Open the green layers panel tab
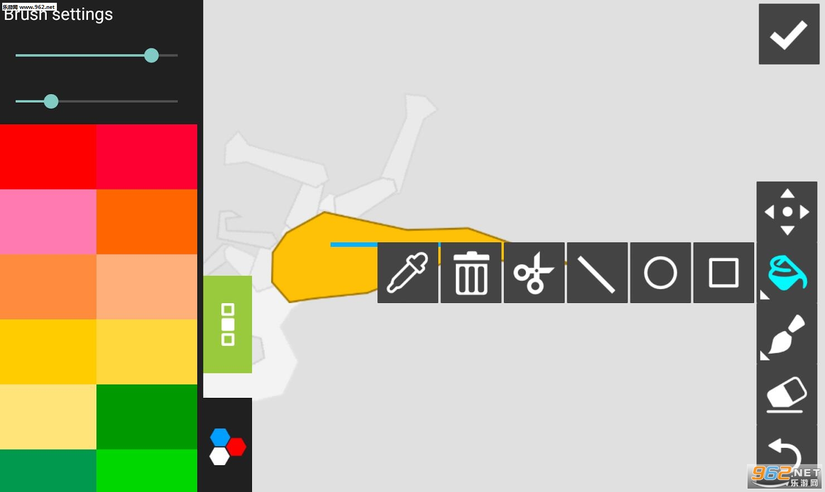The height and width of the screenshot is (492, 825). (227, 324)
